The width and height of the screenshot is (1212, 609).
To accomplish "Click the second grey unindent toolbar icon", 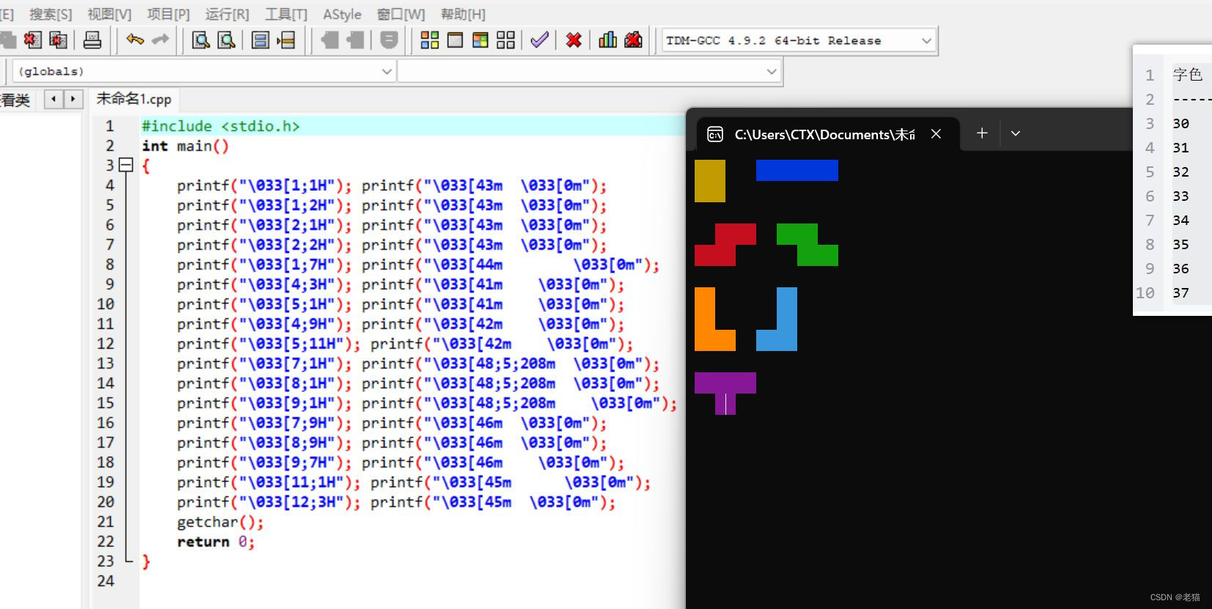I will coord(355,40).
